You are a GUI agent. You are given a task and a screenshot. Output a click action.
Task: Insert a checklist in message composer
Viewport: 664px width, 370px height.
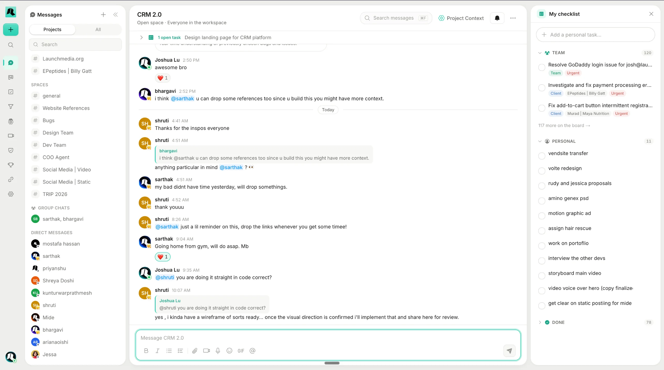180,351
